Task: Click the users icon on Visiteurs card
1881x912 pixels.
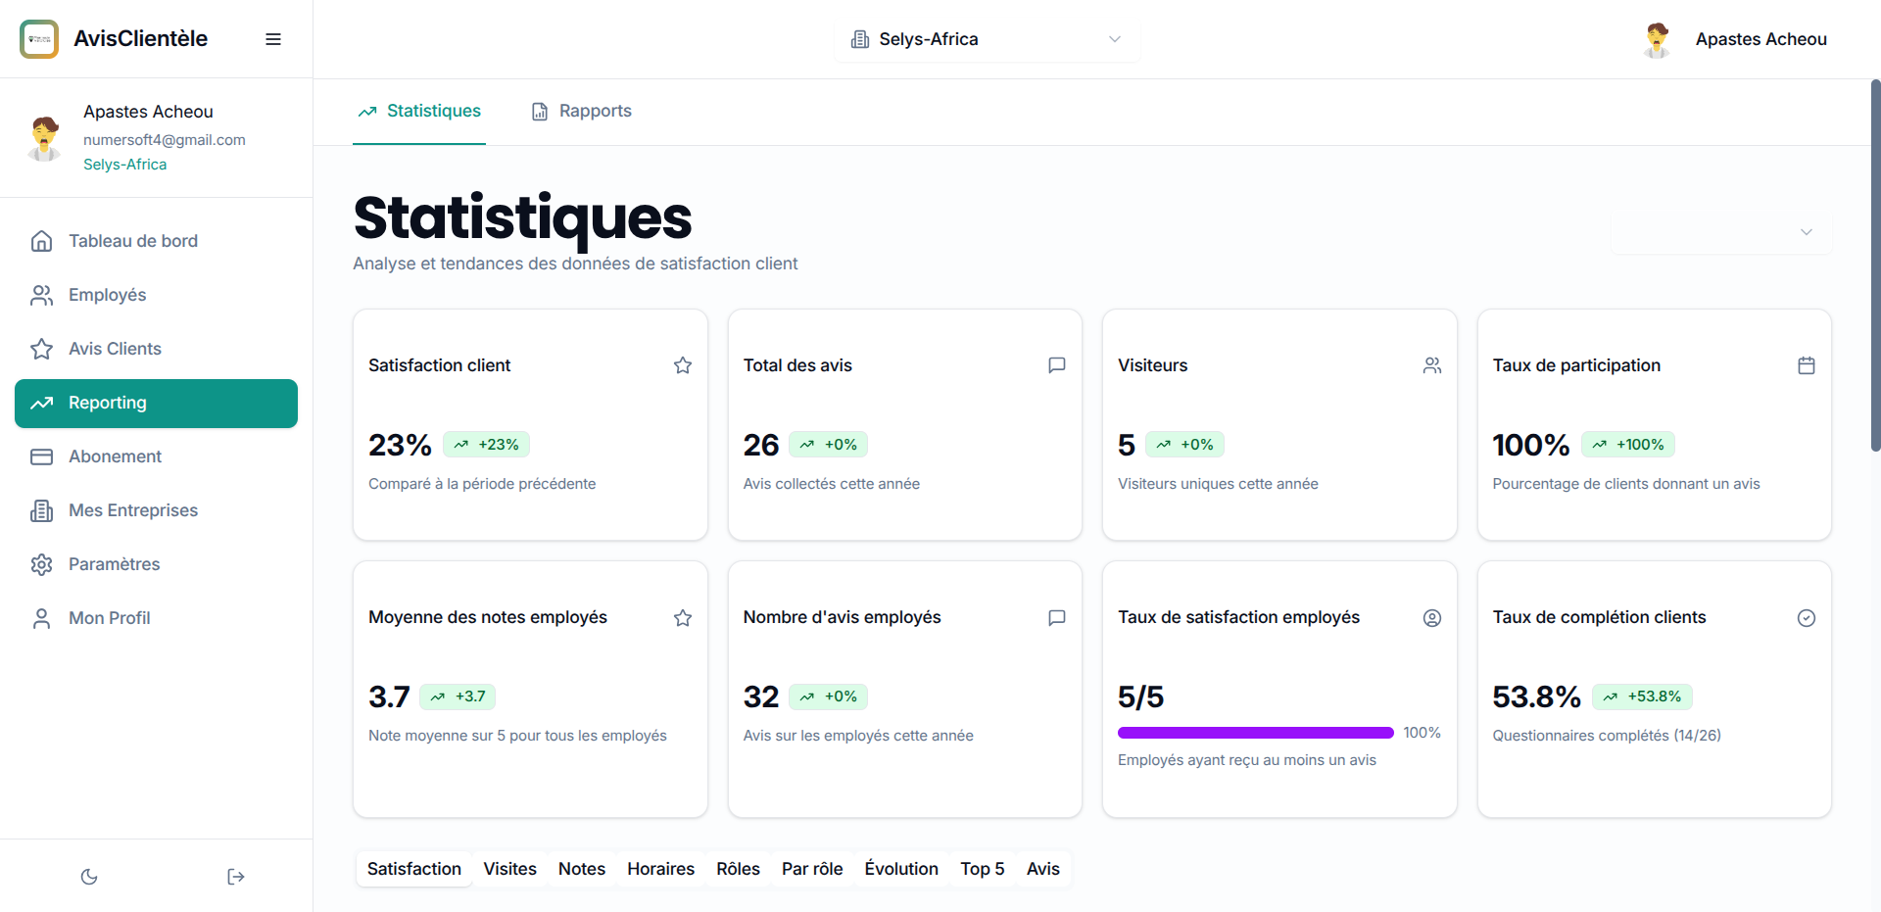Action: (1432, 365)
